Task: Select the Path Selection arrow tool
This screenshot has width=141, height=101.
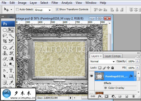Action: (5, 76)
